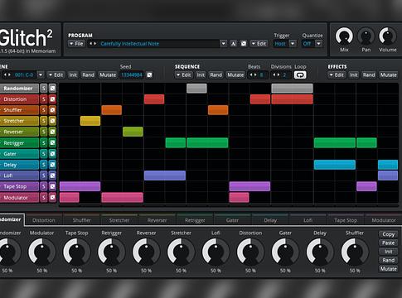
Task: Click the scene arrows next to 001 C-0
Action: click(7, 74)
